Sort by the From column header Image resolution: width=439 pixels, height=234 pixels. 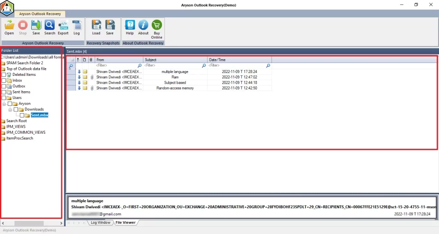pyautogui.click(x=119, y=60)
